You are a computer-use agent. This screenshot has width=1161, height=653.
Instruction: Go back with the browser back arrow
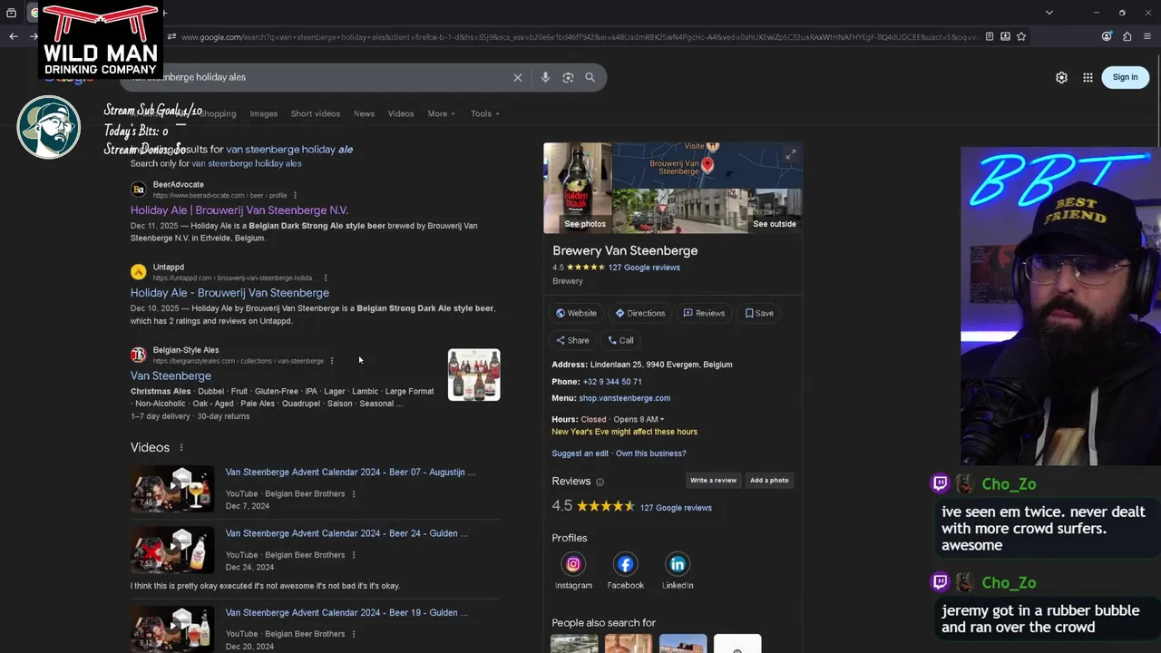pos(13,36)
